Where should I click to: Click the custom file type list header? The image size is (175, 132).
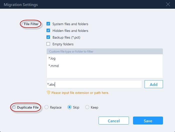104,52
